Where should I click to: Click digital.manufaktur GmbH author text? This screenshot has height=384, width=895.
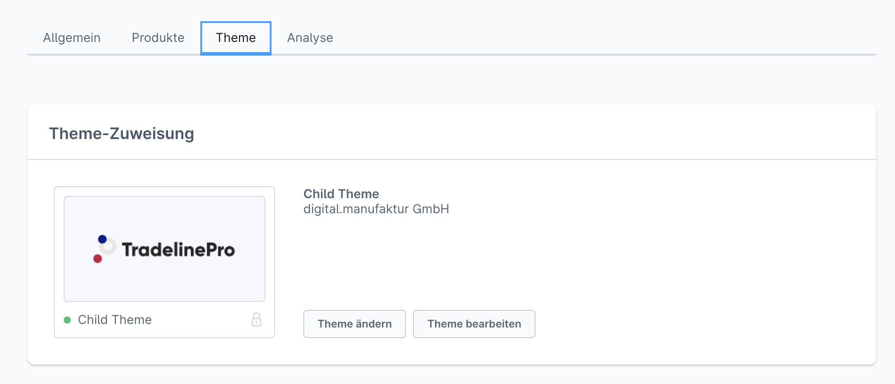tap(376, 209)
